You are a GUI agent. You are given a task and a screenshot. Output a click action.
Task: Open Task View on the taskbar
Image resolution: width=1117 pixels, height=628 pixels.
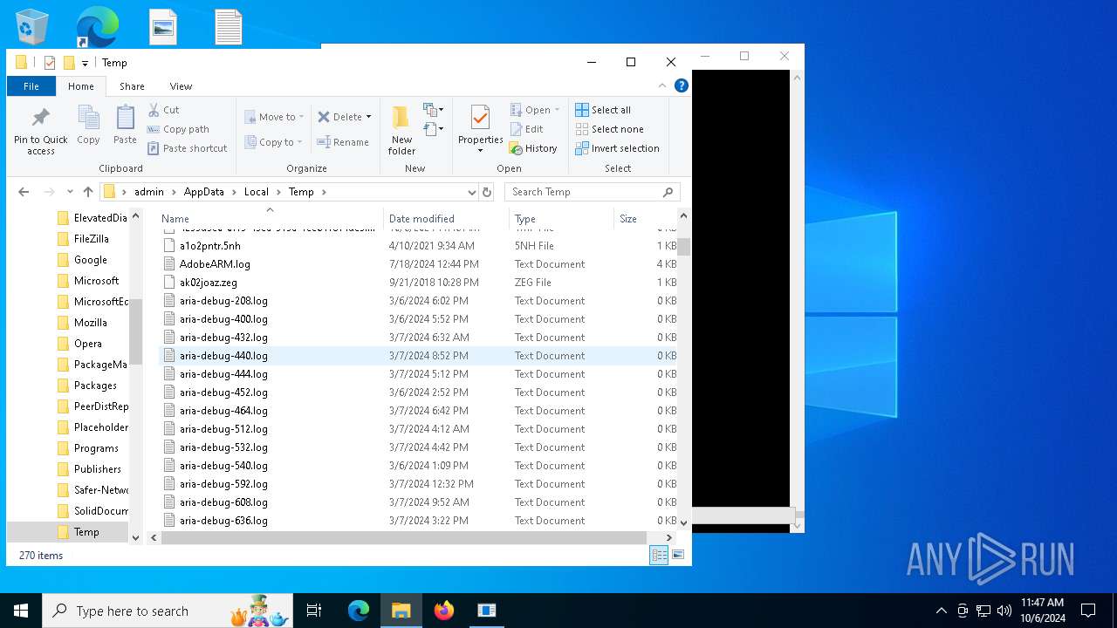coord(314,611)
